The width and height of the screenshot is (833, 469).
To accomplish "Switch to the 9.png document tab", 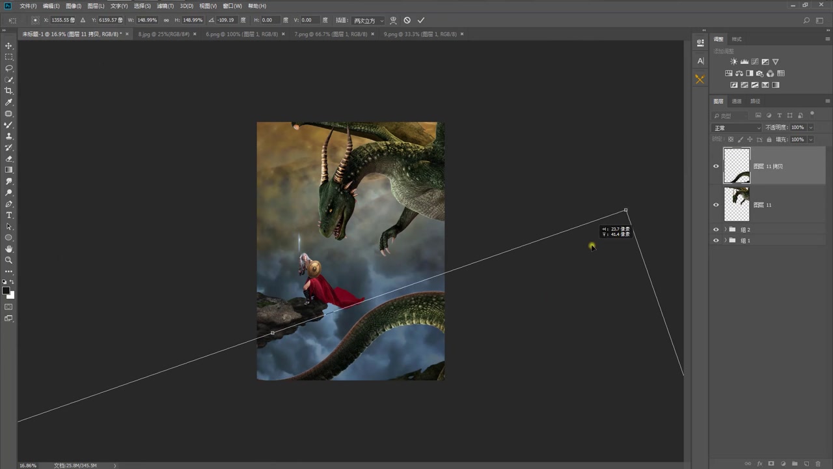I will pos(420,34).
